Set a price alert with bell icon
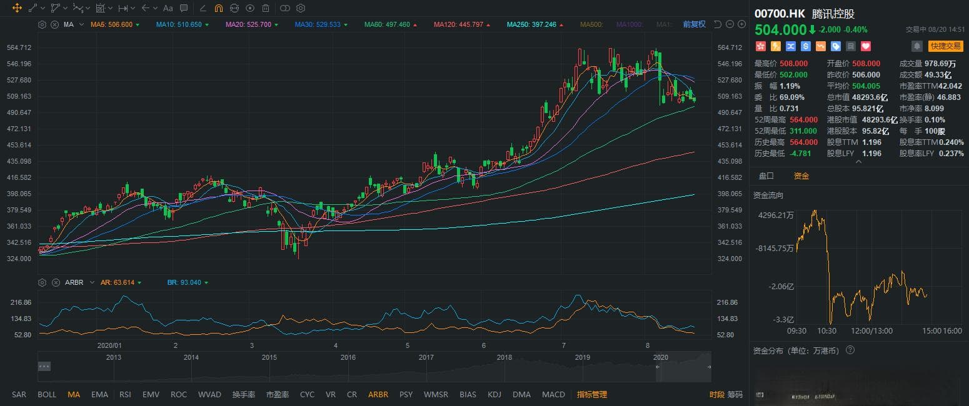 917,46
